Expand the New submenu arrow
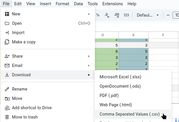This screenshot has width=179, height=122. coord(89,14)
